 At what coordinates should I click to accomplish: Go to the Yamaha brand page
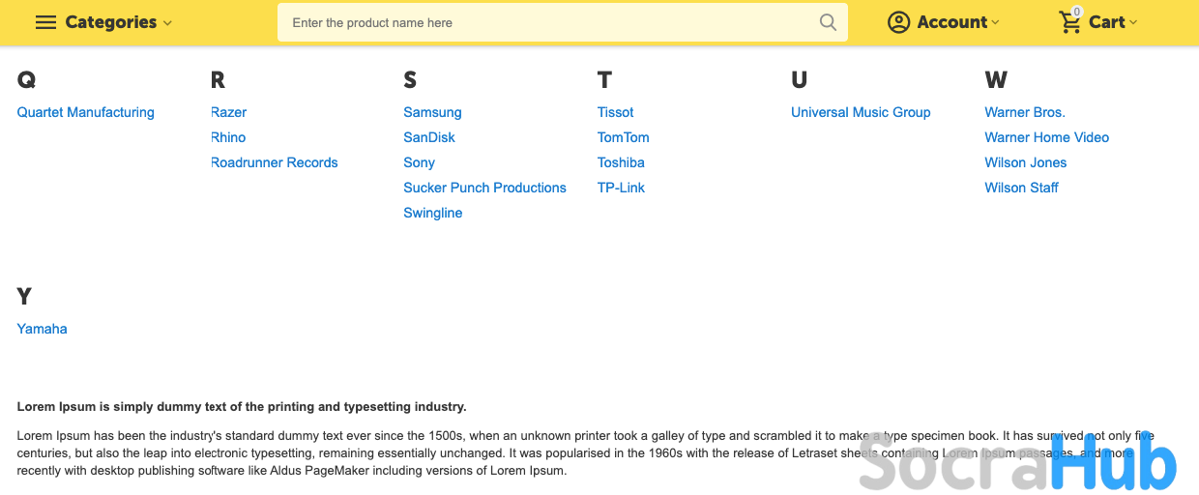coord(43,329)
